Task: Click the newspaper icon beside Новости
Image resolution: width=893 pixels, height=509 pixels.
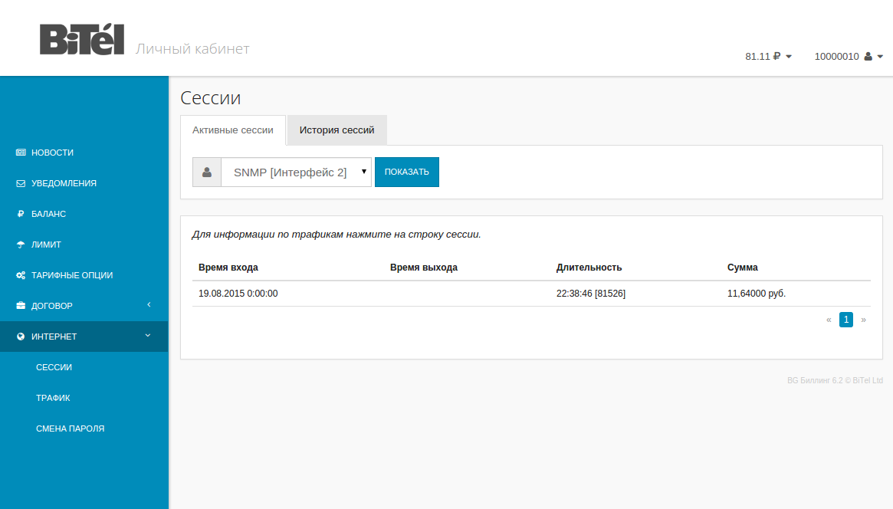Action: (x=21, y=153)
